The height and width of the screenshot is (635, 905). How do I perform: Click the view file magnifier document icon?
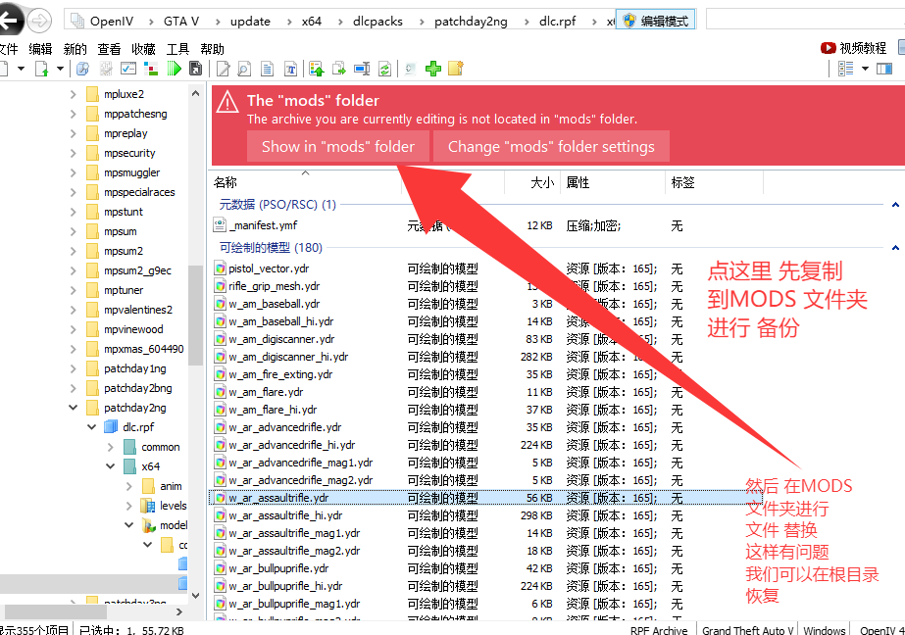tap(244, 70)
